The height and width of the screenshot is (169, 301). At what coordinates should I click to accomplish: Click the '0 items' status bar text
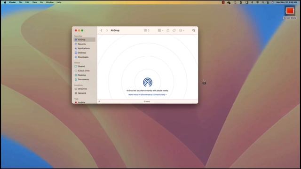(147, 101)
